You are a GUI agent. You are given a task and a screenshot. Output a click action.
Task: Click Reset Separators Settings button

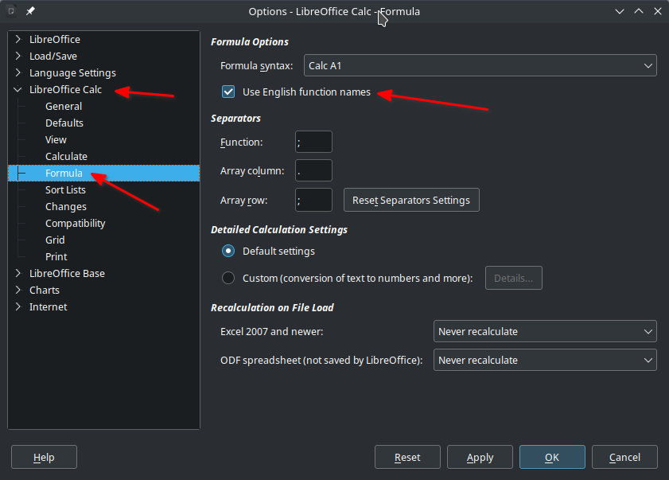click(411, 200)
